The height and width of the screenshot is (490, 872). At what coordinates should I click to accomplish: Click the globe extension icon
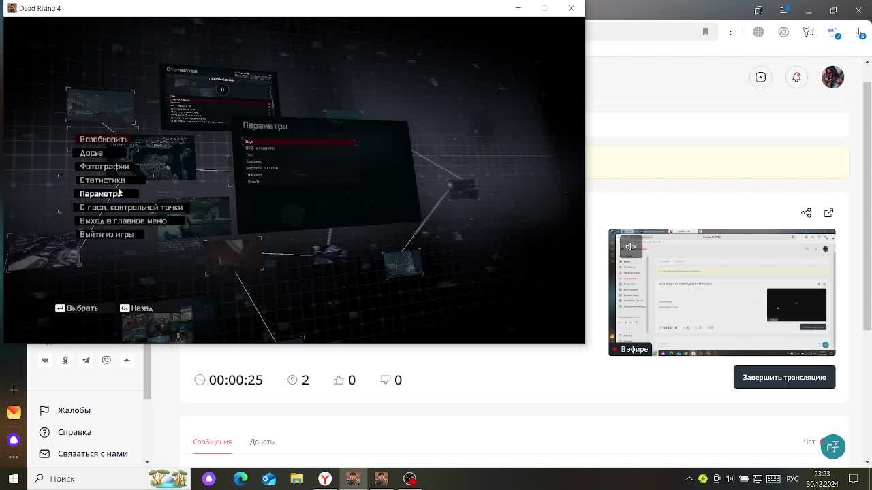758,32
